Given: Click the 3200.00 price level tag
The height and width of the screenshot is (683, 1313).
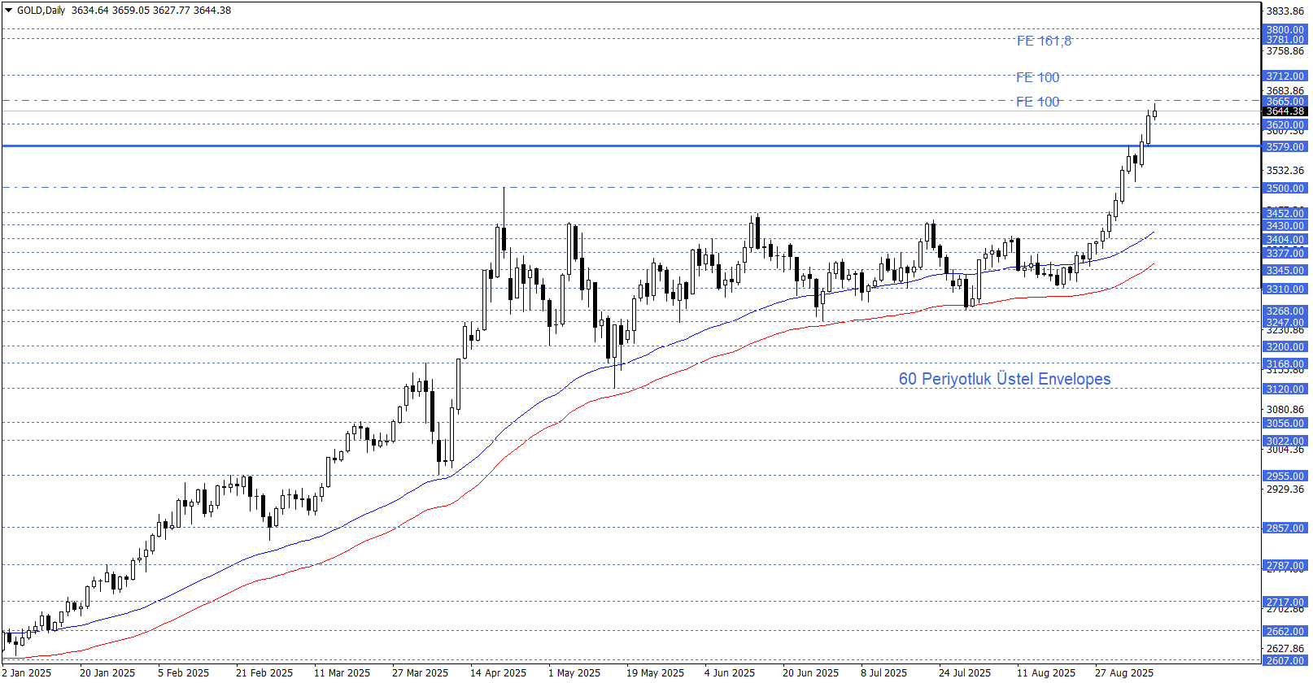Looking at the screenshot, I should 1285,347.
